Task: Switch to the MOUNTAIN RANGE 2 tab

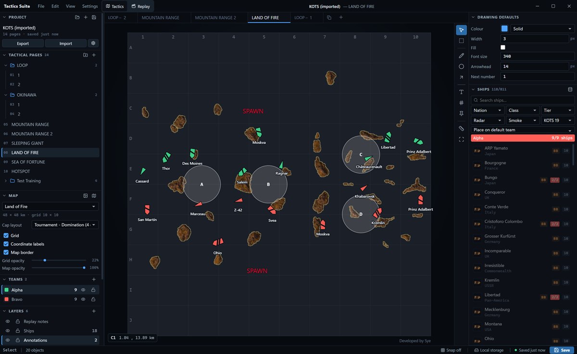Action: pos(219,18)
